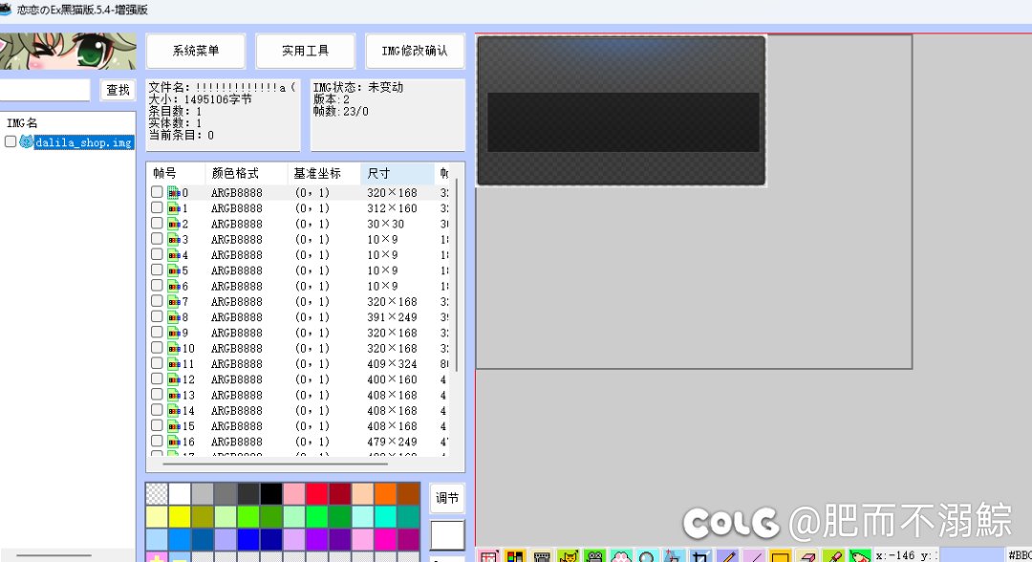This screenshot has height=562, width=1032.
Task: Click the yellow cat face icon
Action: 569,556
